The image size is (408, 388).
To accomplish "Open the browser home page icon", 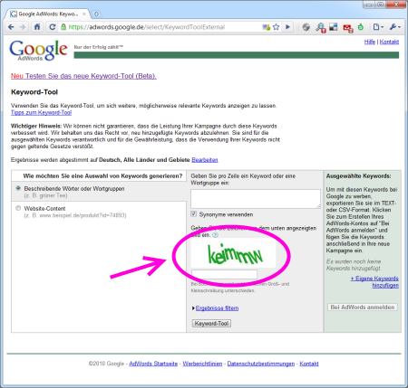I will click(x=37, y=27).
